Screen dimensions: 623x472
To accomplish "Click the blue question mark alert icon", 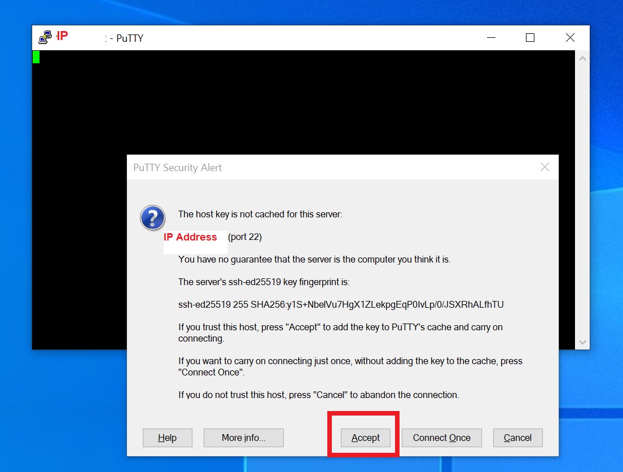I will click(152, 218).
